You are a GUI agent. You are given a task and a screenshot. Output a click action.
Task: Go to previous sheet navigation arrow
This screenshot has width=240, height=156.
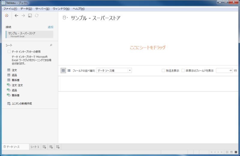(x=215, y=152)
